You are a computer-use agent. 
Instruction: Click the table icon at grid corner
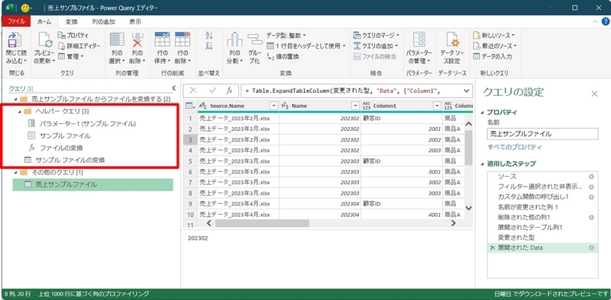point(189,106)
